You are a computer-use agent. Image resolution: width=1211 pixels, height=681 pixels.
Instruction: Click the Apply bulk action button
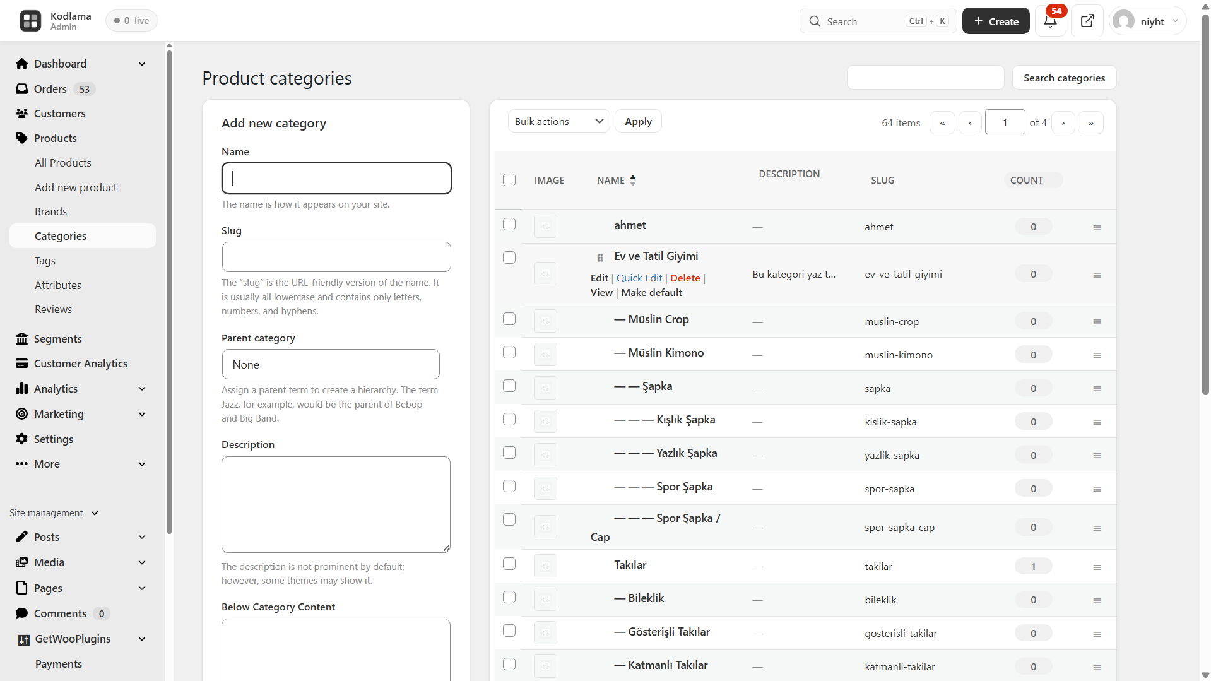[638, 121]
